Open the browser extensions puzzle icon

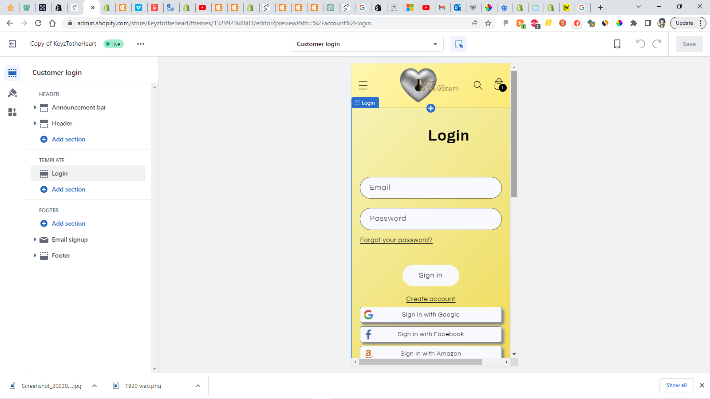634,23
